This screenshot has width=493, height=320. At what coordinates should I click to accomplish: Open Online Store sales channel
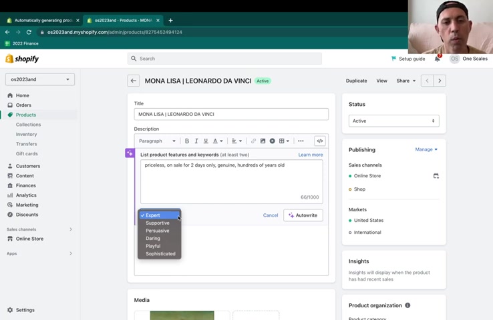[x=29, y=239]
